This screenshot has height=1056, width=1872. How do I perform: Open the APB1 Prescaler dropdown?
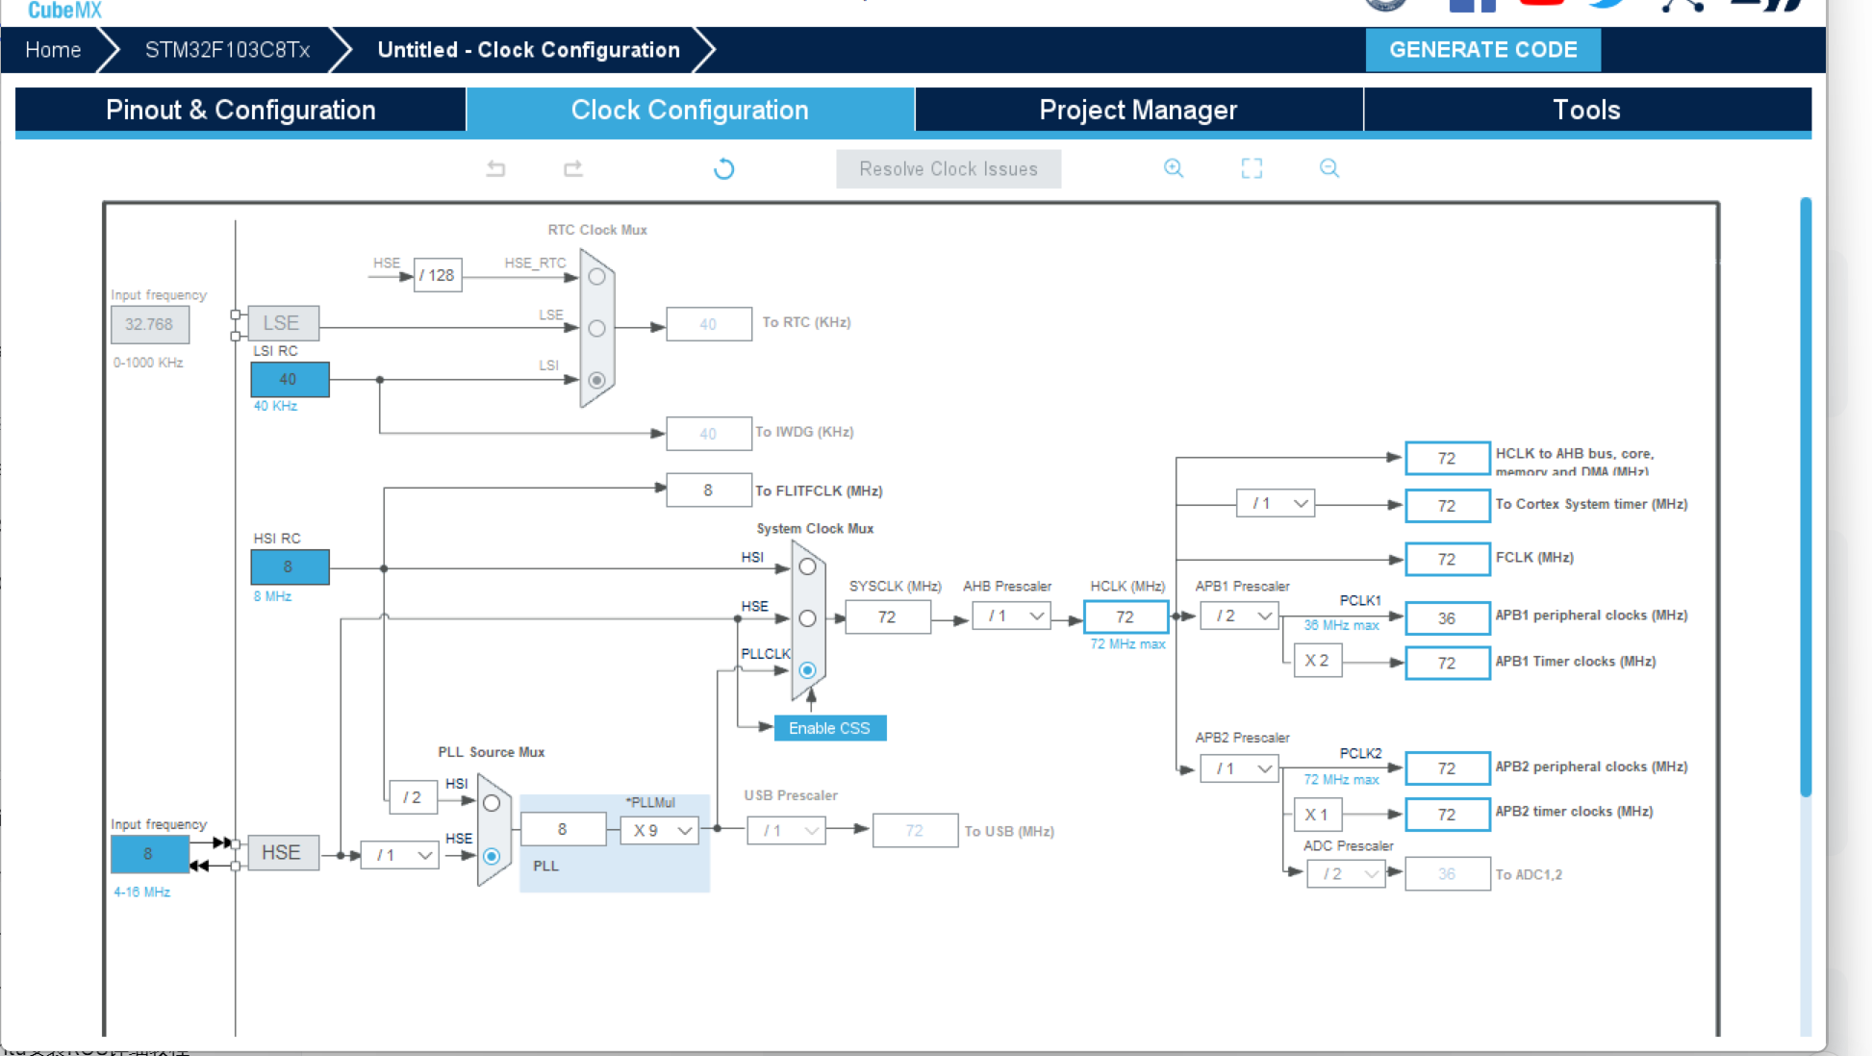tap(1239, 616)
